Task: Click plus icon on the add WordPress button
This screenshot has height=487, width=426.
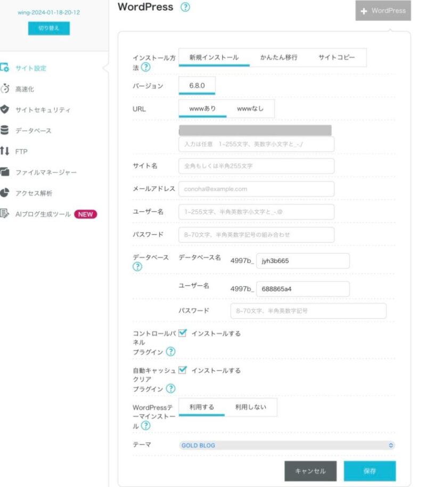Action: click(x=364, y=11)
